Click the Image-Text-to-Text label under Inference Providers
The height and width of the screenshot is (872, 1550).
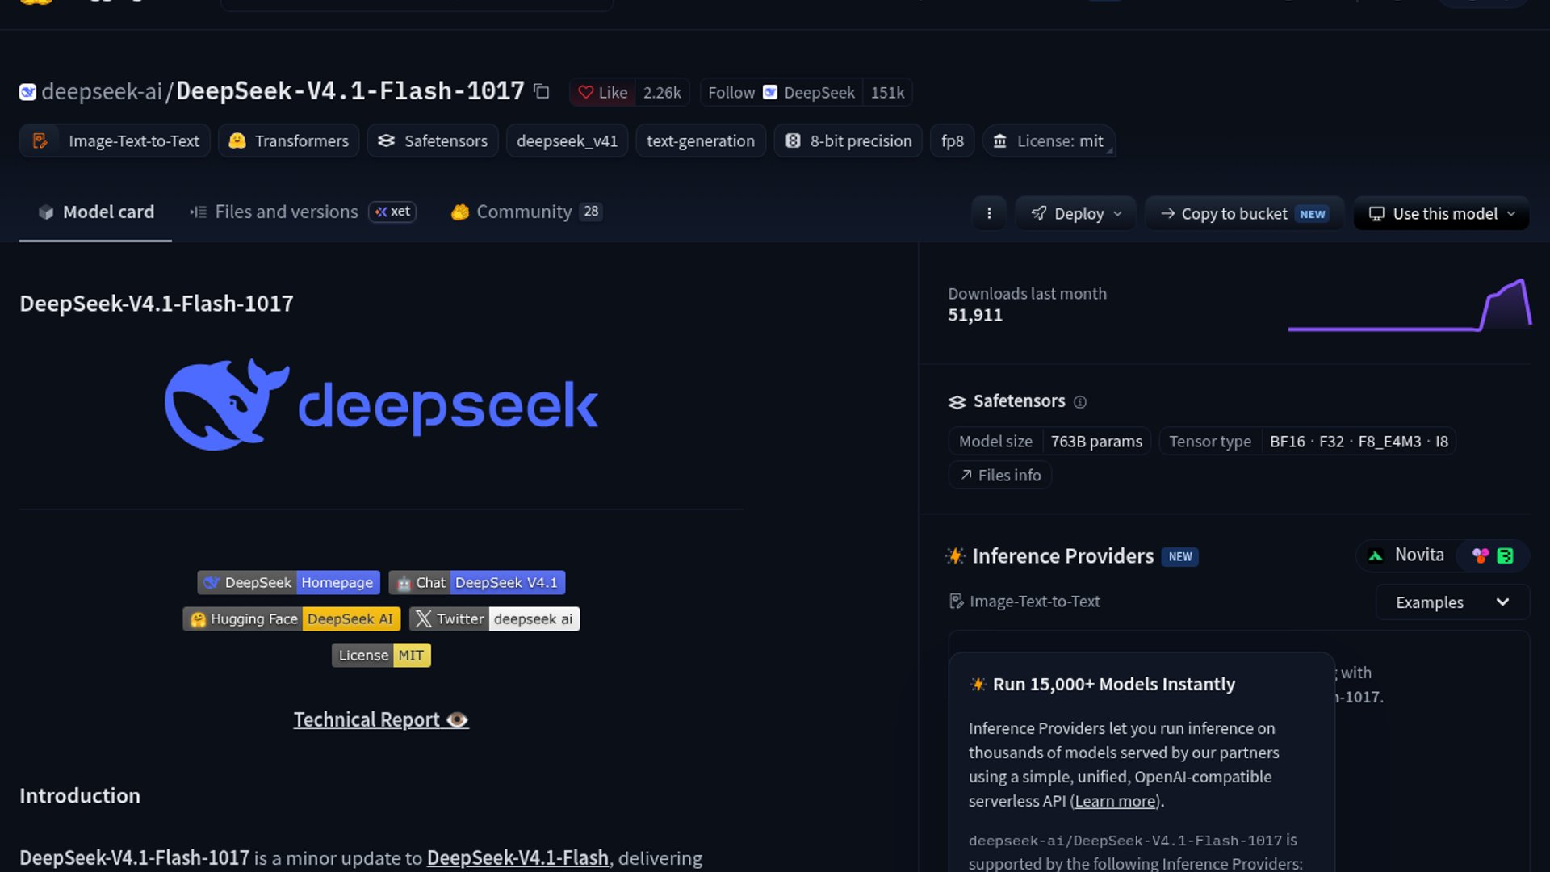[x=1024, y=602]
